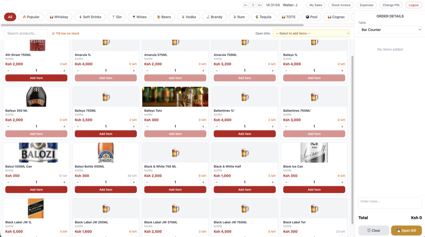The width and height of the screenshot is (425, 237).
Task: Add Ballantines 1L item to order
Action: pos(245,134)
